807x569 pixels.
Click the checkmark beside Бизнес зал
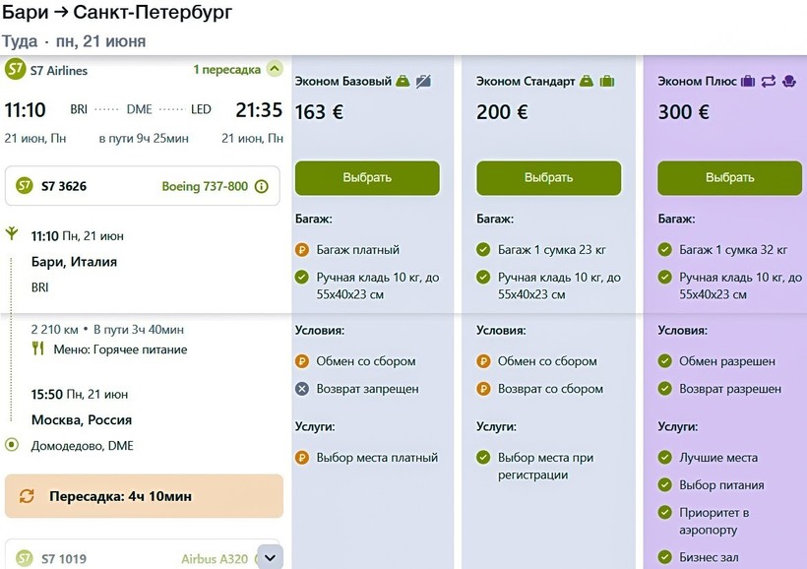[x=665, y=558]
